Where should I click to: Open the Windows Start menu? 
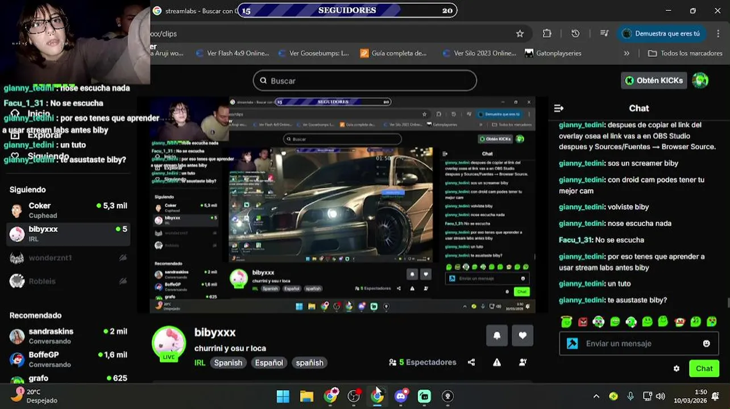pyautogui.click(x=283, y=396)
